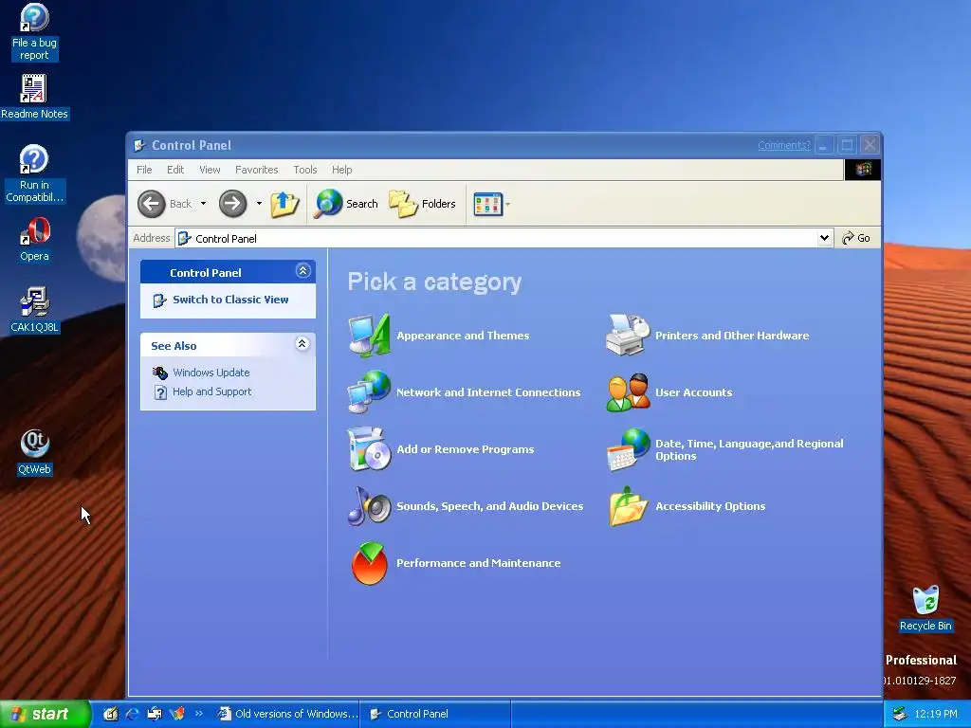Click Printers and Other Hardware text link
The height and width of the screenshot is (728, 971).
pos(732,336)
